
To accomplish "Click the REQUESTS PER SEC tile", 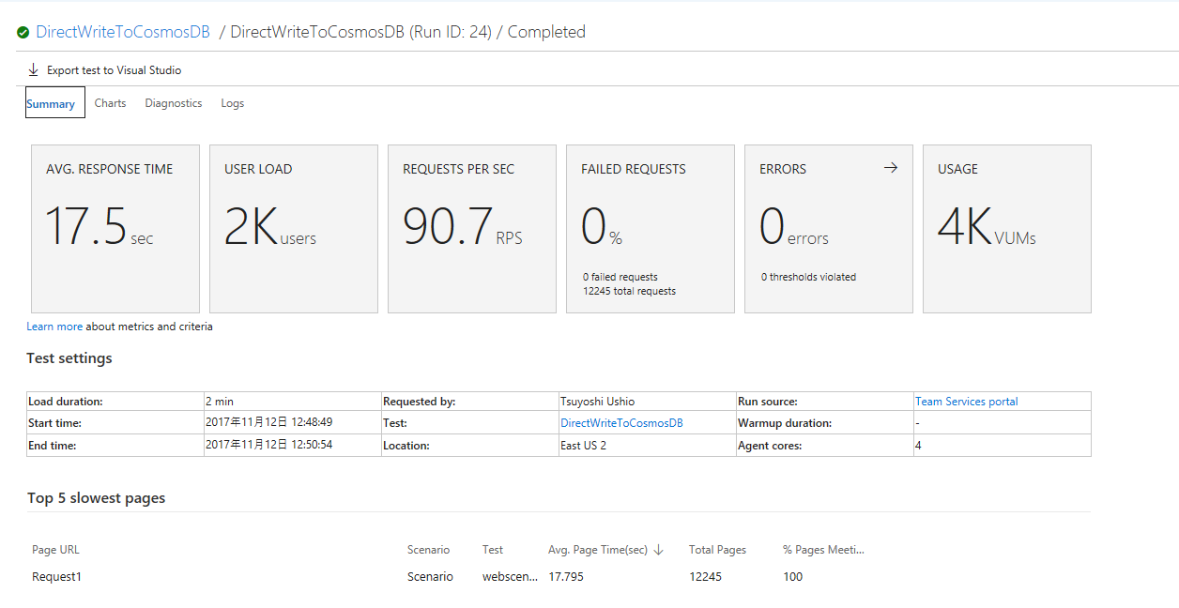I will coord(471,228).
